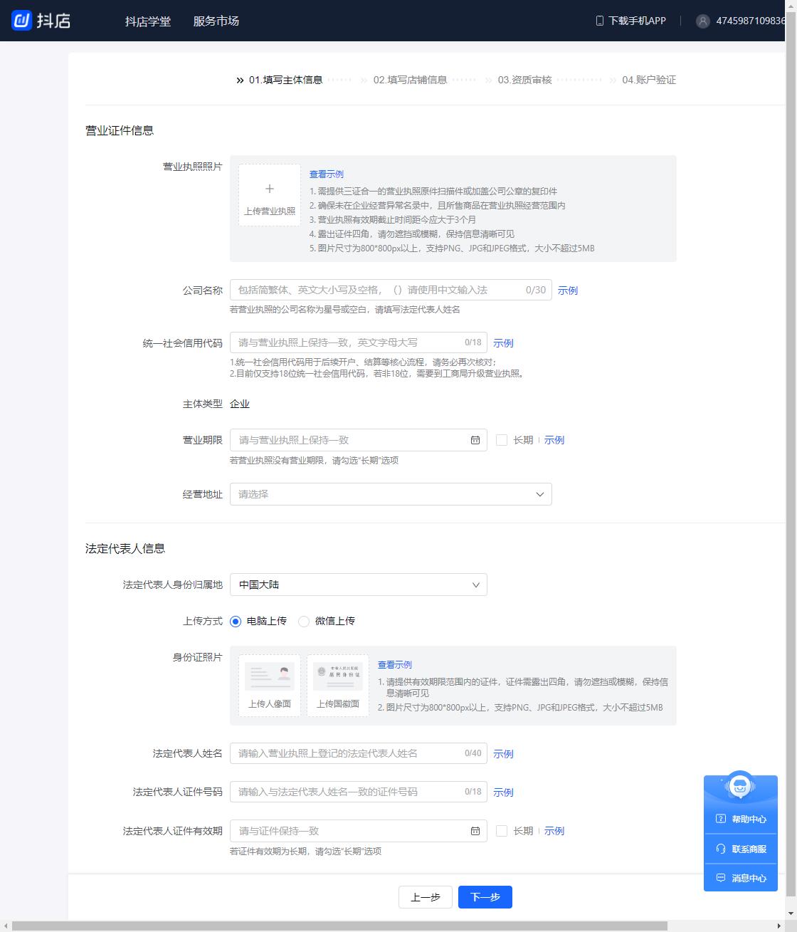Viewport: 797px width, 932px height.
Task: Open the 服务市场 menu item
Action: [214, 21]
